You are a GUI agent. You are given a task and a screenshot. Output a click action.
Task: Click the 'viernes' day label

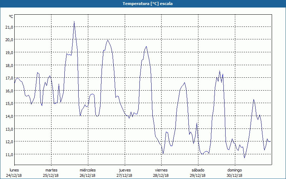pyautogui.click(x=161, y=170)
